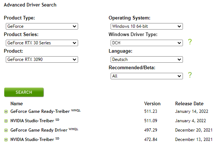Open the GeForce Game Ready-Treiber WHQL link

[46, 111]
